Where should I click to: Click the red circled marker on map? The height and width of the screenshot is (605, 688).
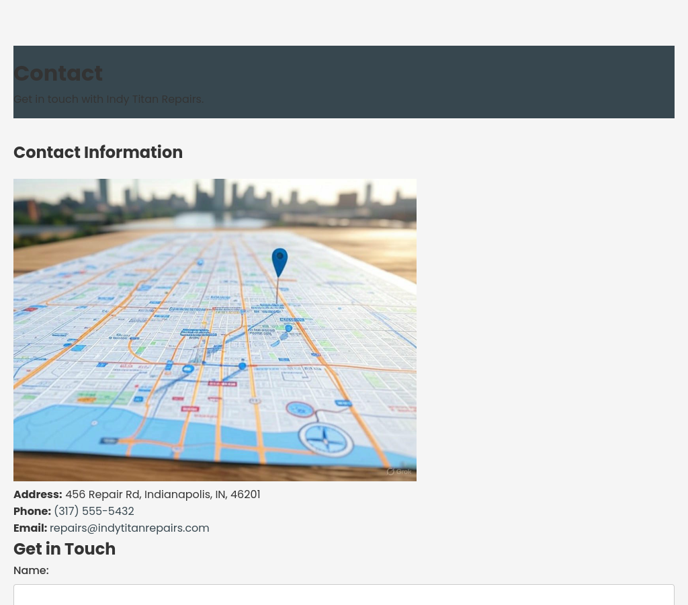point(299,409)
